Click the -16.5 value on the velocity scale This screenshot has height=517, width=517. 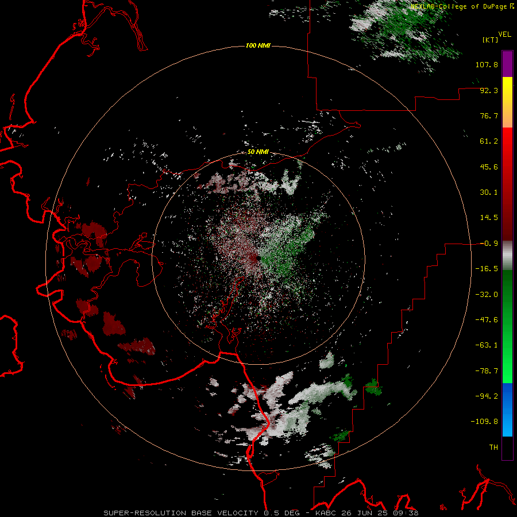pos(487,269)
